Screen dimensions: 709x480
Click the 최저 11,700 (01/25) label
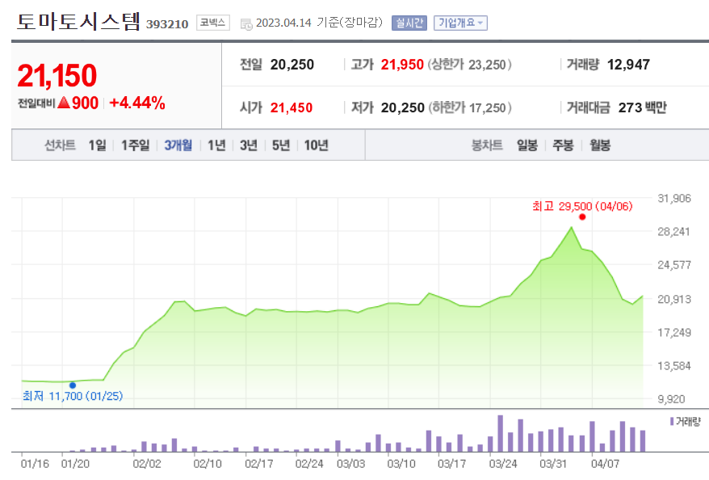point(73,396)
